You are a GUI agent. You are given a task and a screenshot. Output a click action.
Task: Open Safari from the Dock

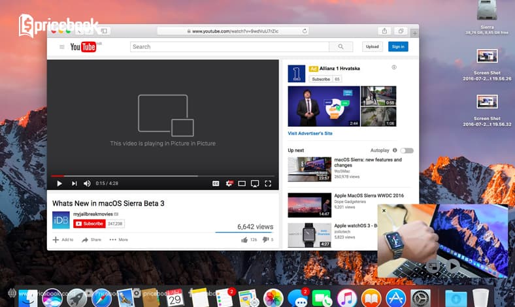point(101,298)
